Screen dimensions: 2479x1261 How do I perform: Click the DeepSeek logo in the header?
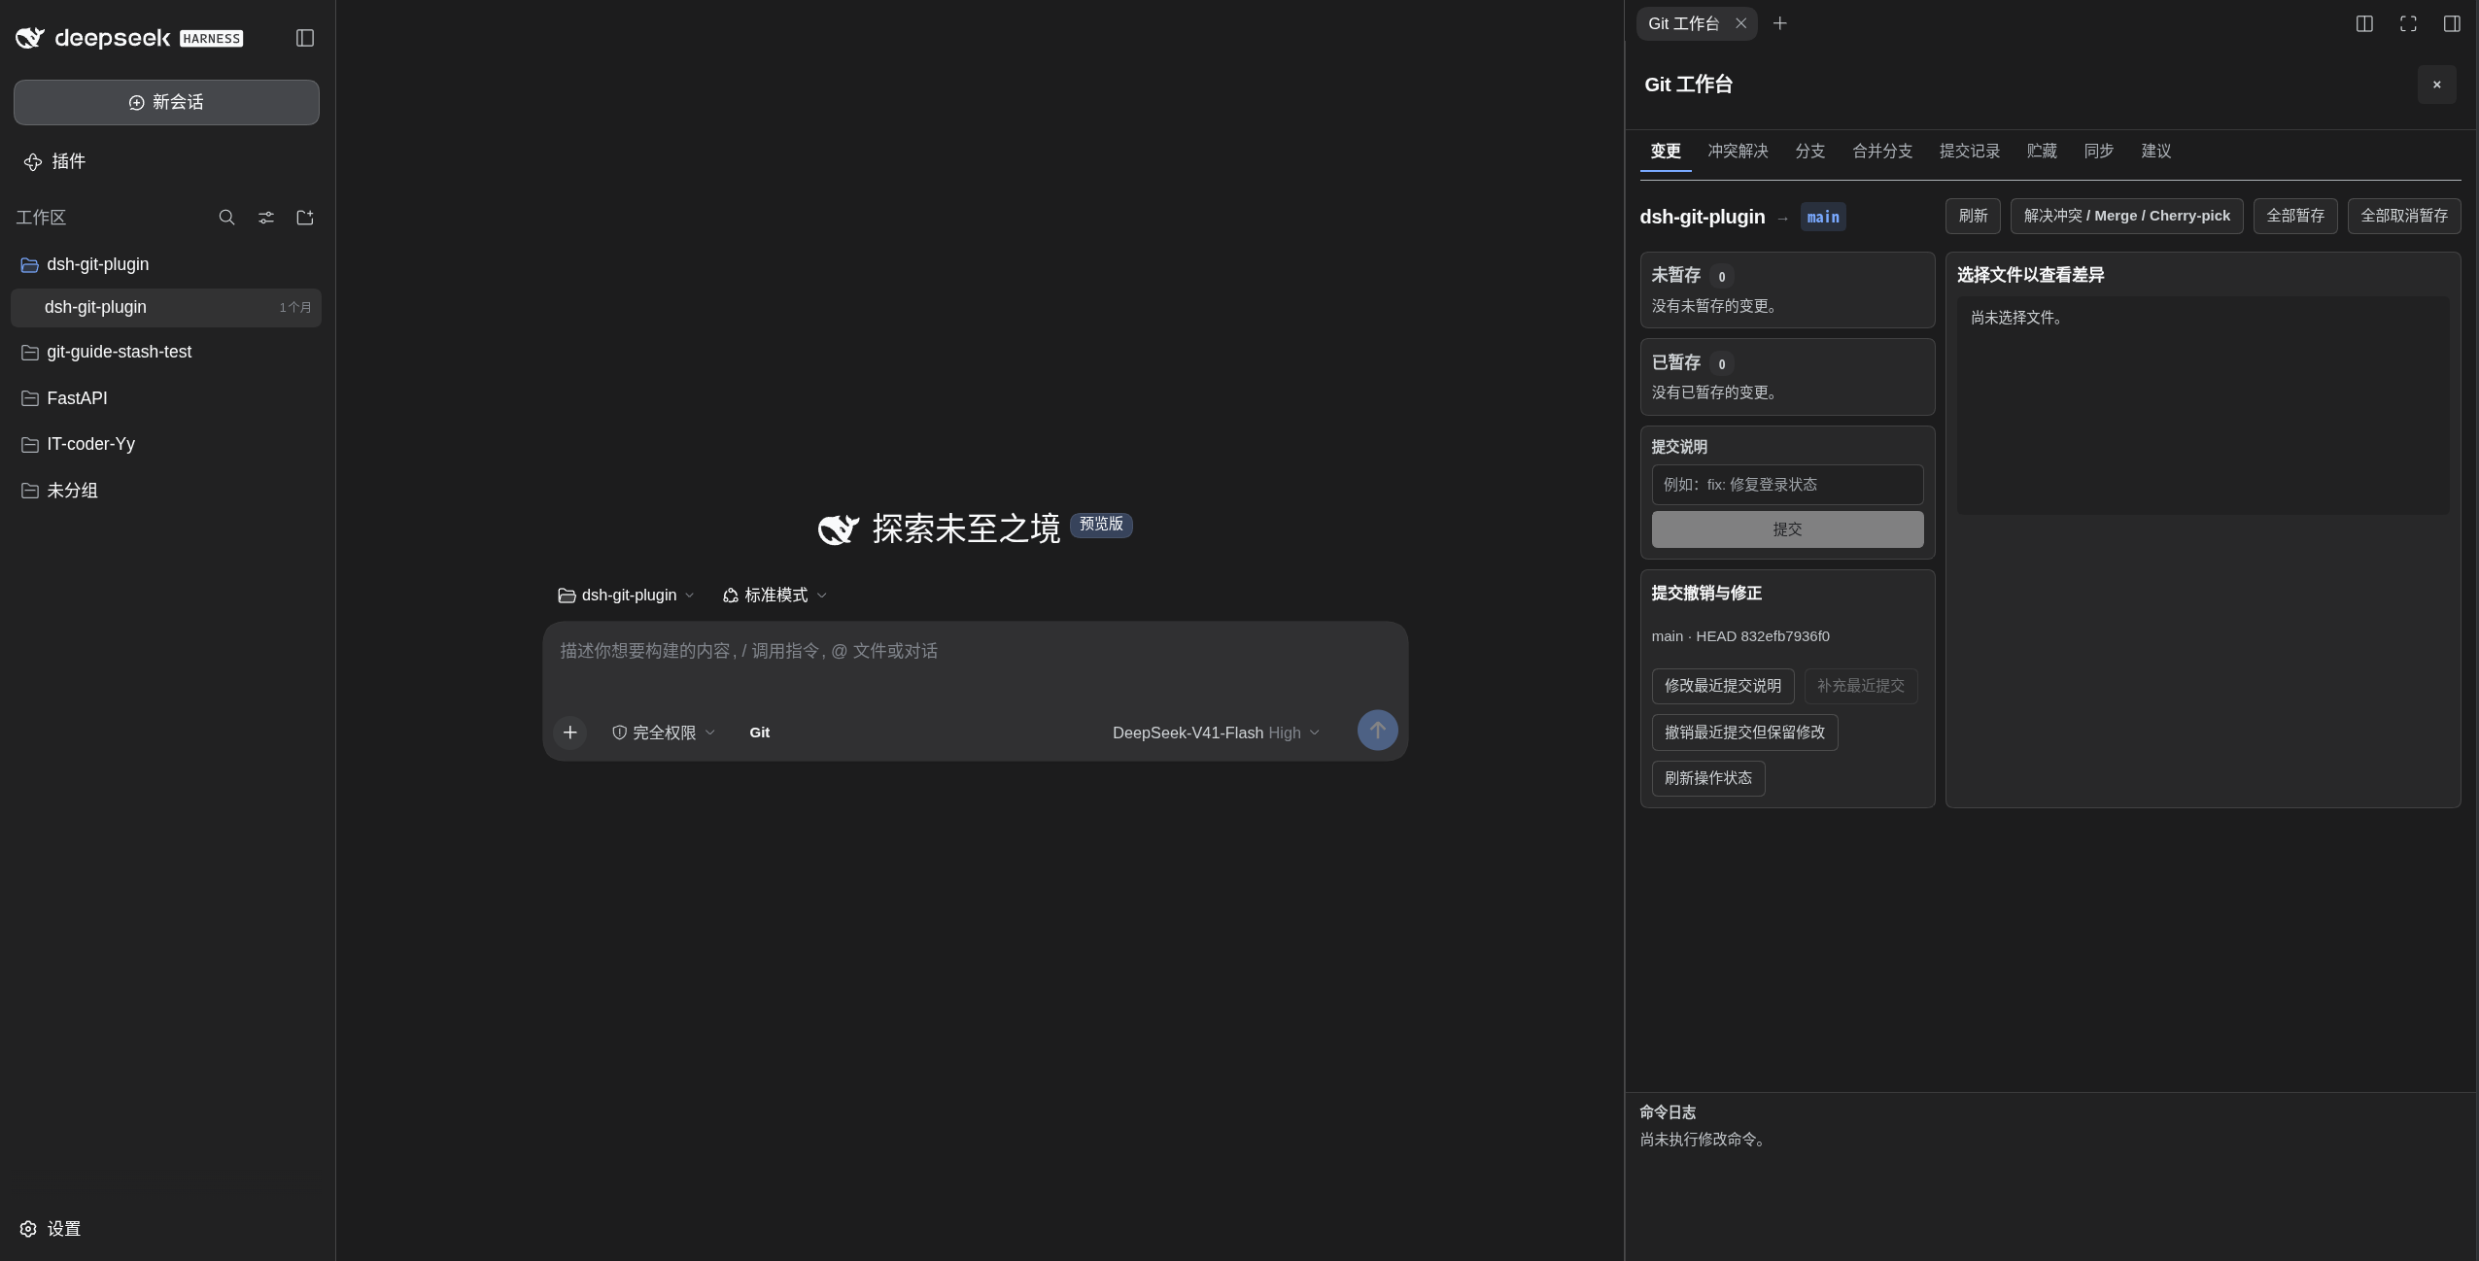pos(129,38)
